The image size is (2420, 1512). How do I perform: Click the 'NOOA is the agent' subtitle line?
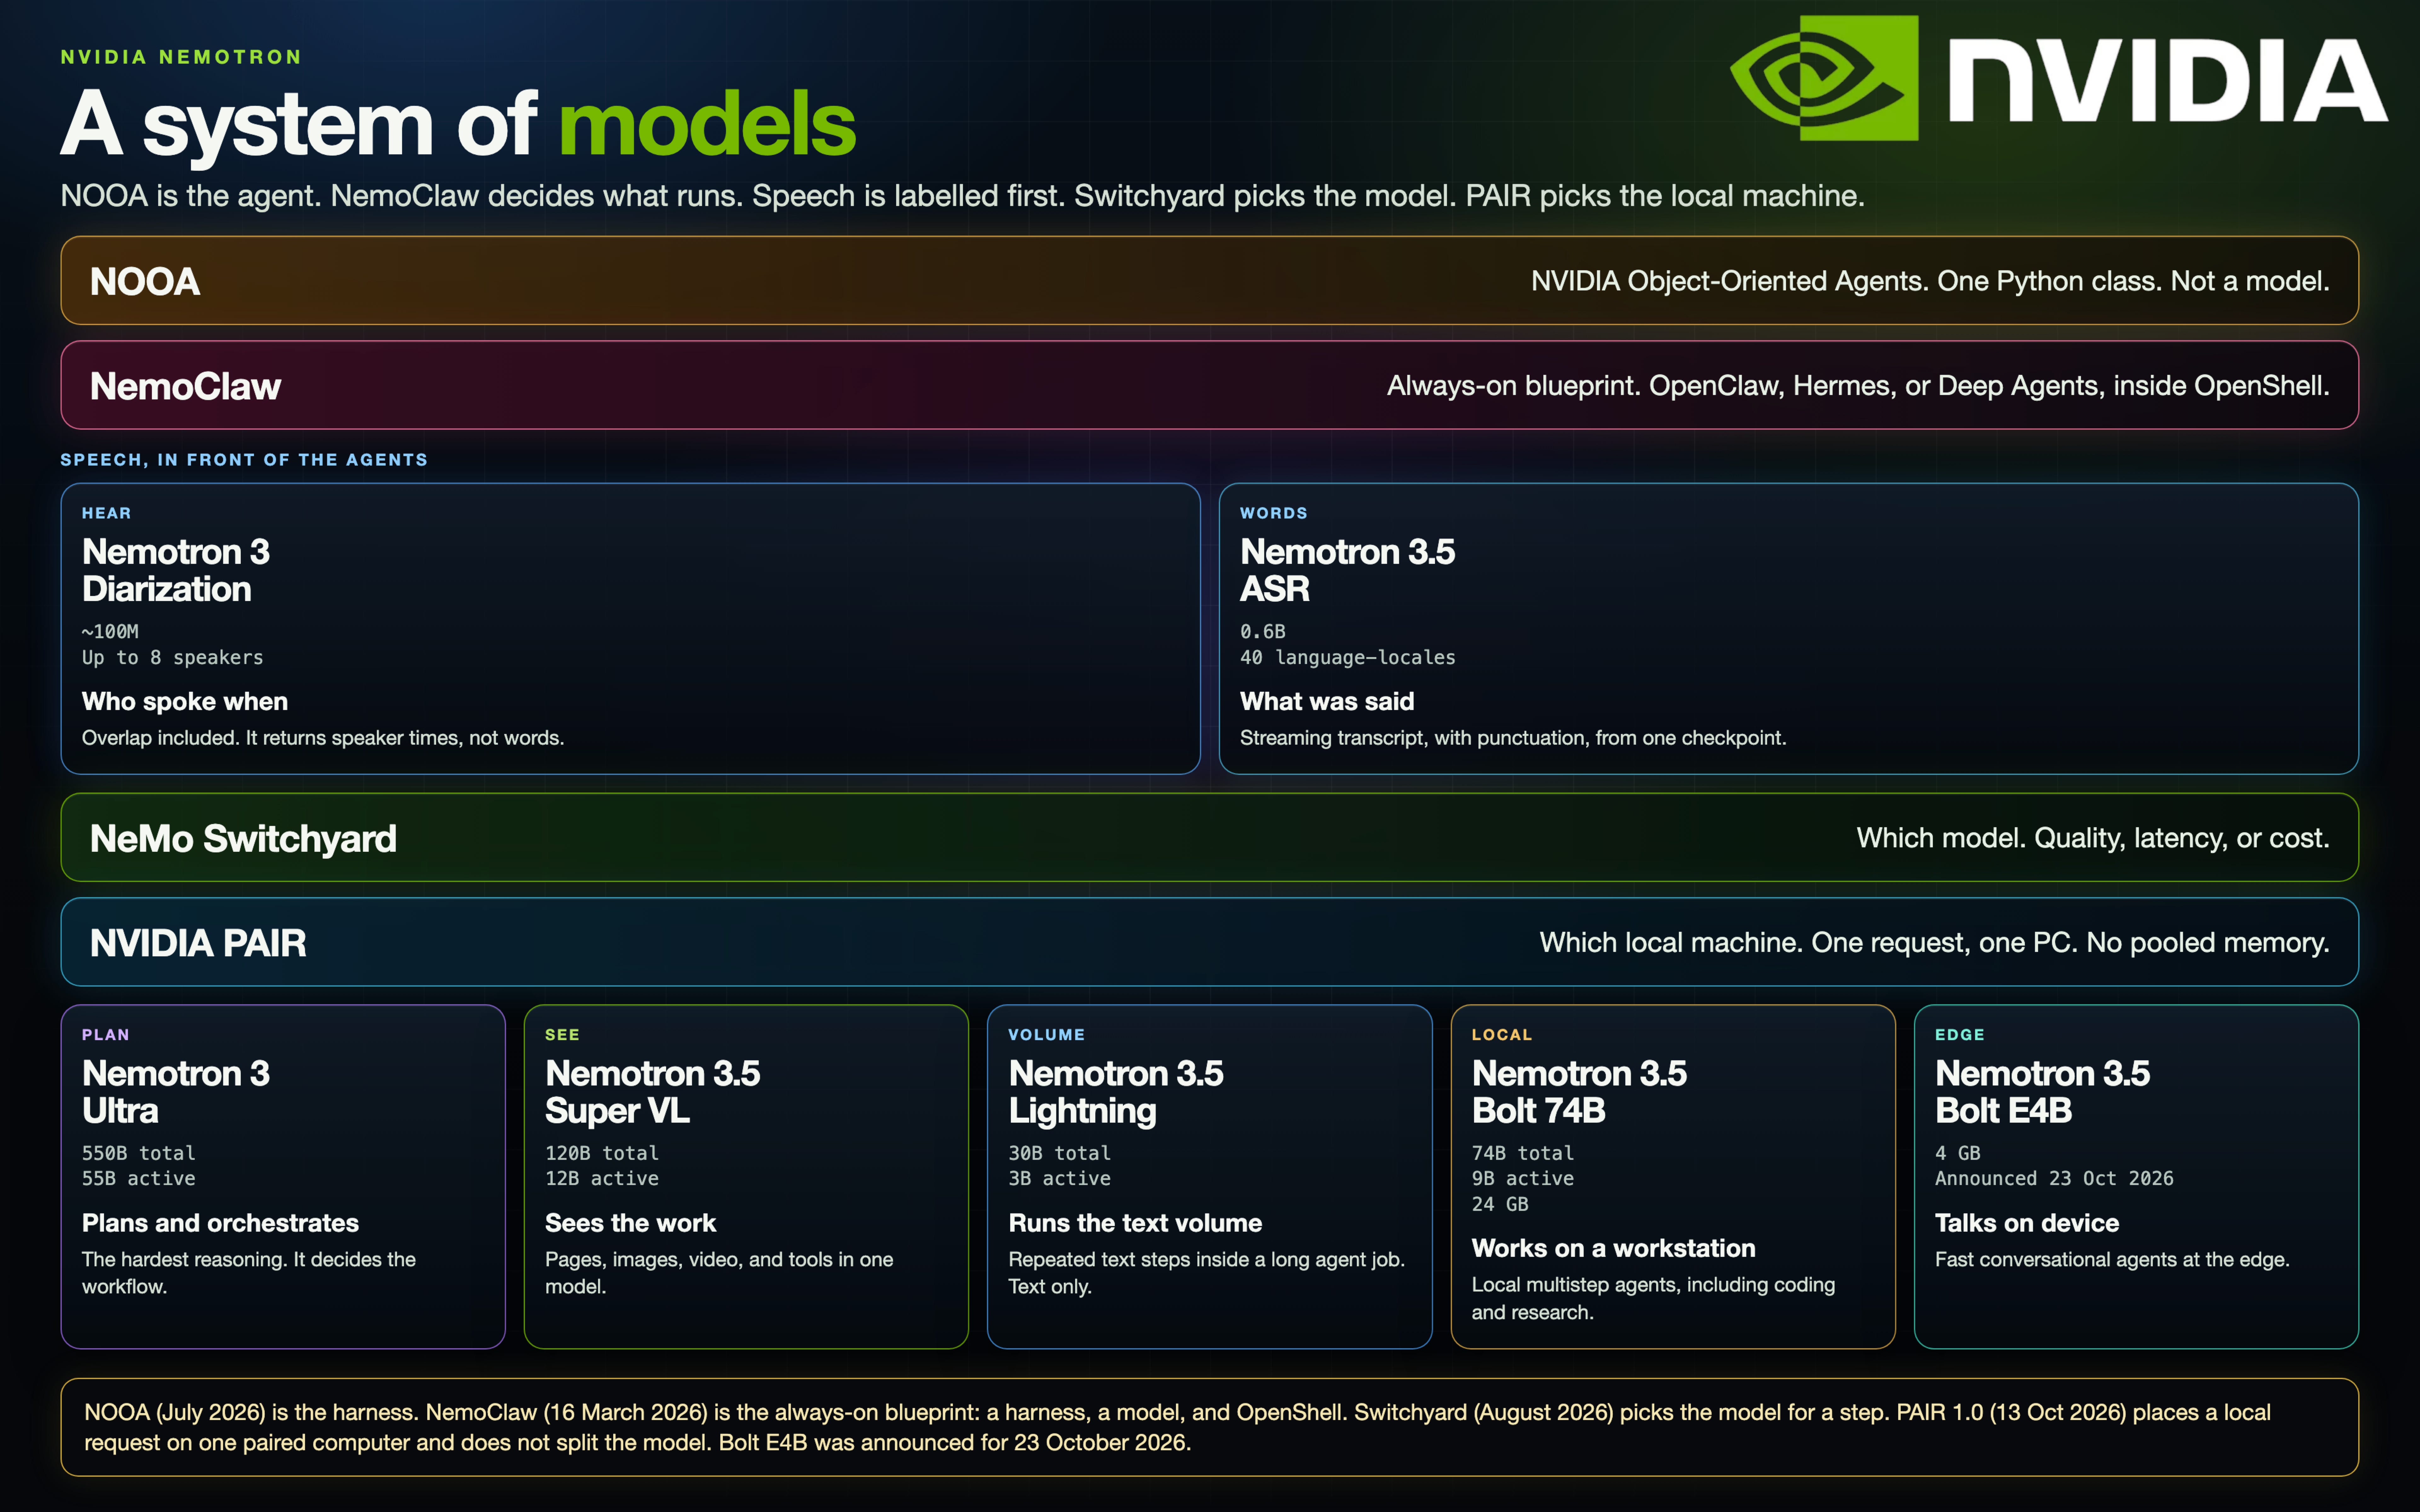(x=962, y=196)
